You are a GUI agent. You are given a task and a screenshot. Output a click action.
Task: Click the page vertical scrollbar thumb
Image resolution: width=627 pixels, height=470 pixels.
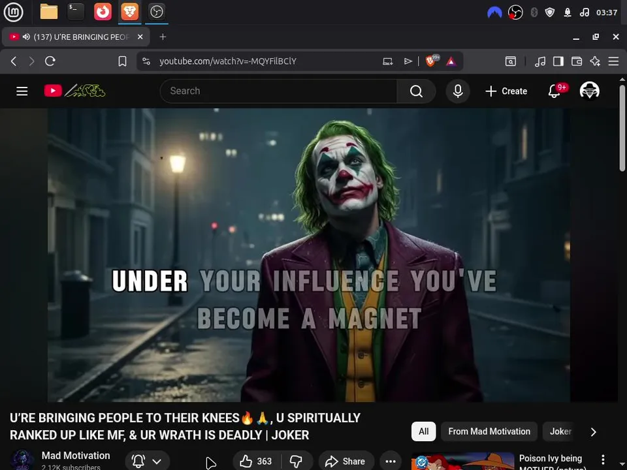pos(622,129)
